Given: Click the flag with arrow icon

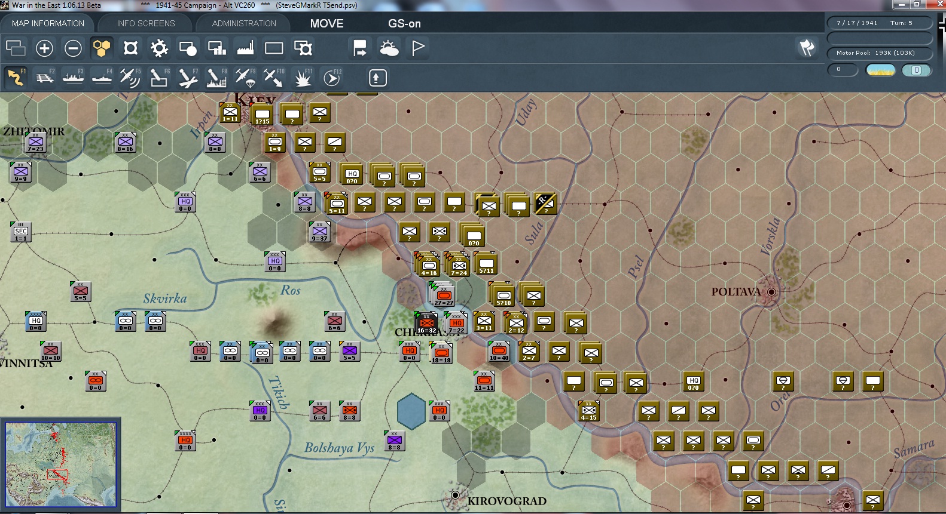Looking at the screenshot, I should pos(360,48).
